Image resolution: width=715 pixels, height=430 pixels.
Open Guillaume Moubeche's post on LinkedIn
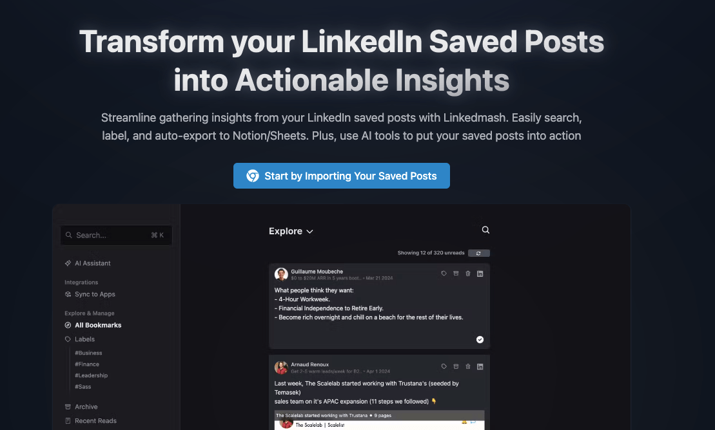click(x=480, y=274)
